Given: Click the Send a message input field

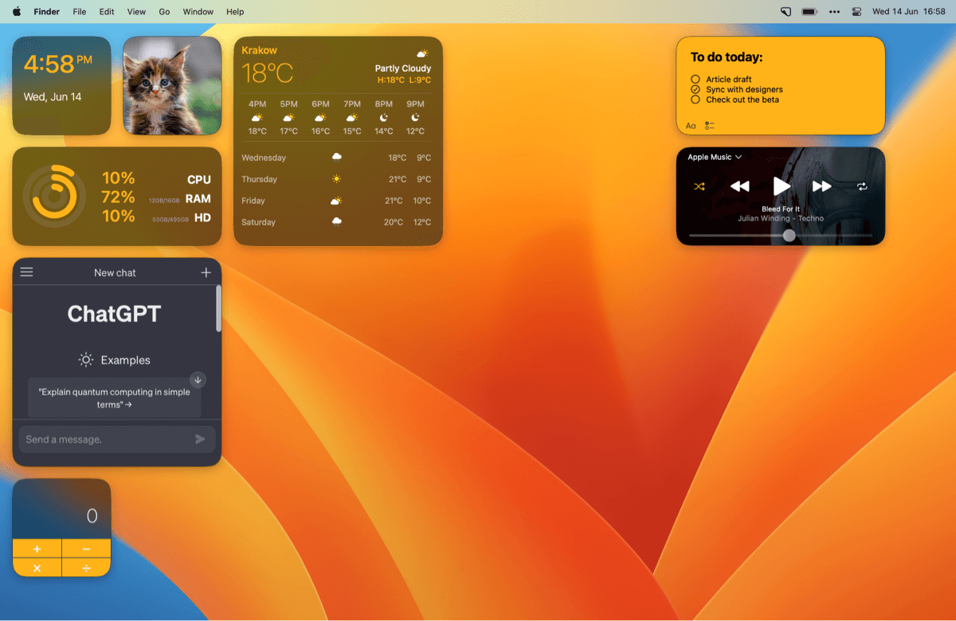Looking at the screenshot, I should 117,439.
